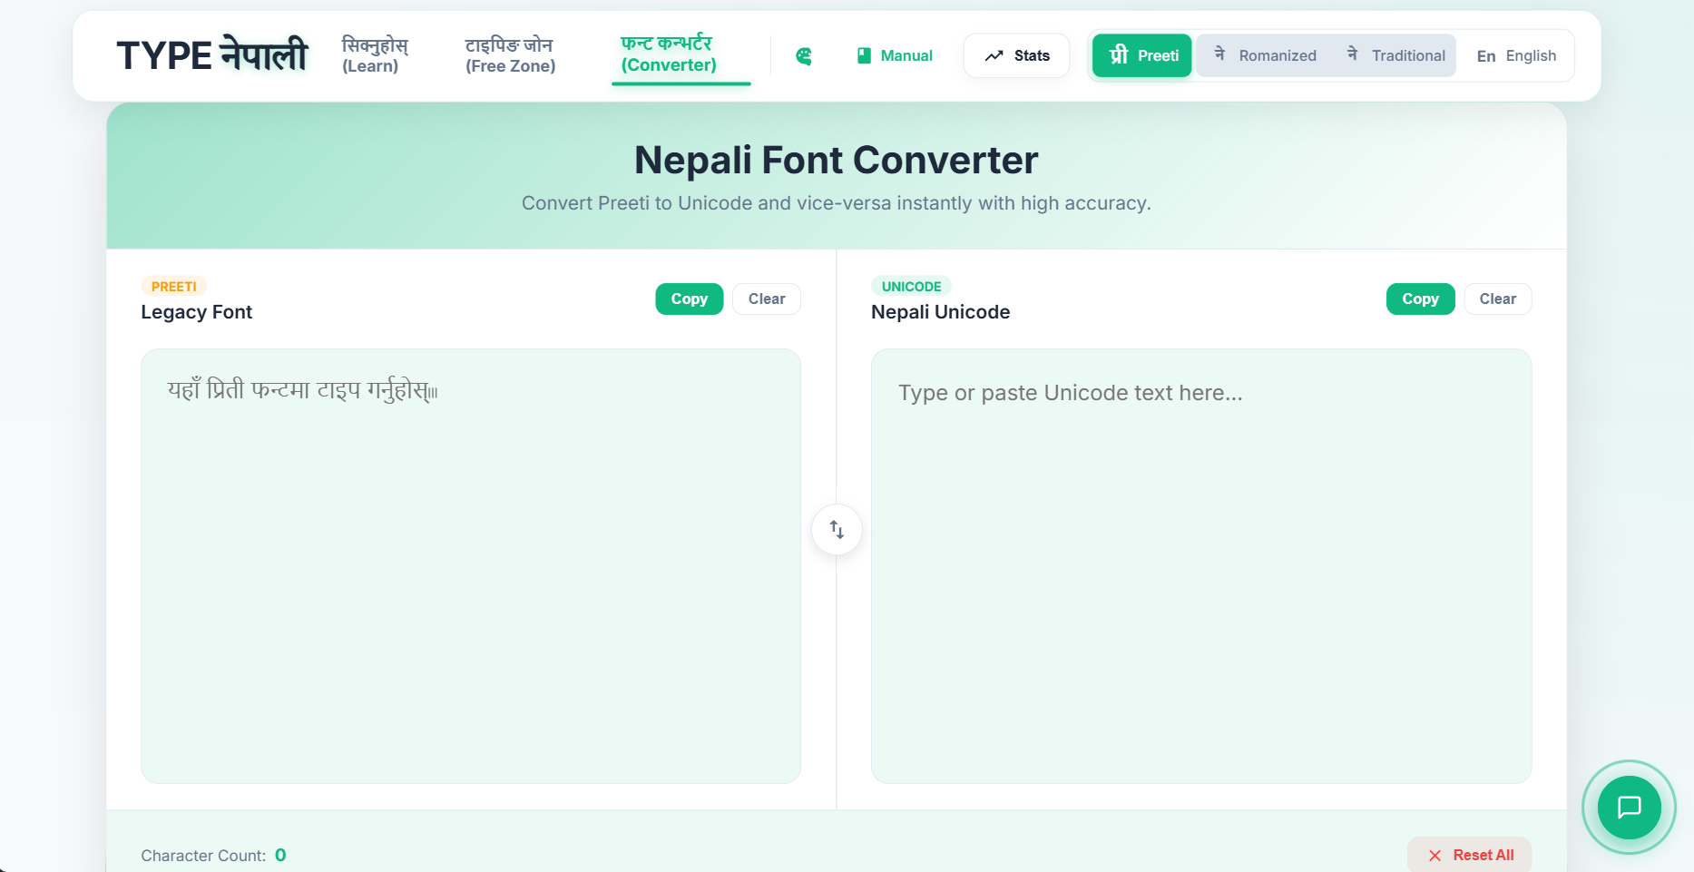Copy the Nepali Unicode output
This screenshot has width=1694, height=872.
tap(1420, 299)
